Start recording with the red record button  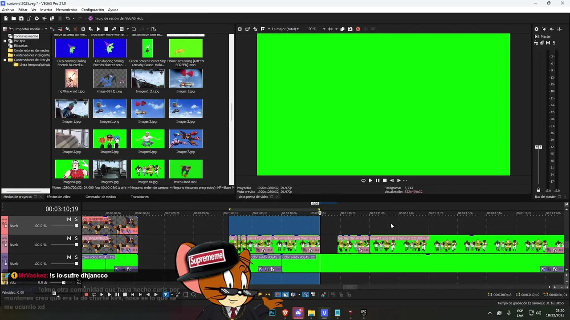[x=86, y=295]
